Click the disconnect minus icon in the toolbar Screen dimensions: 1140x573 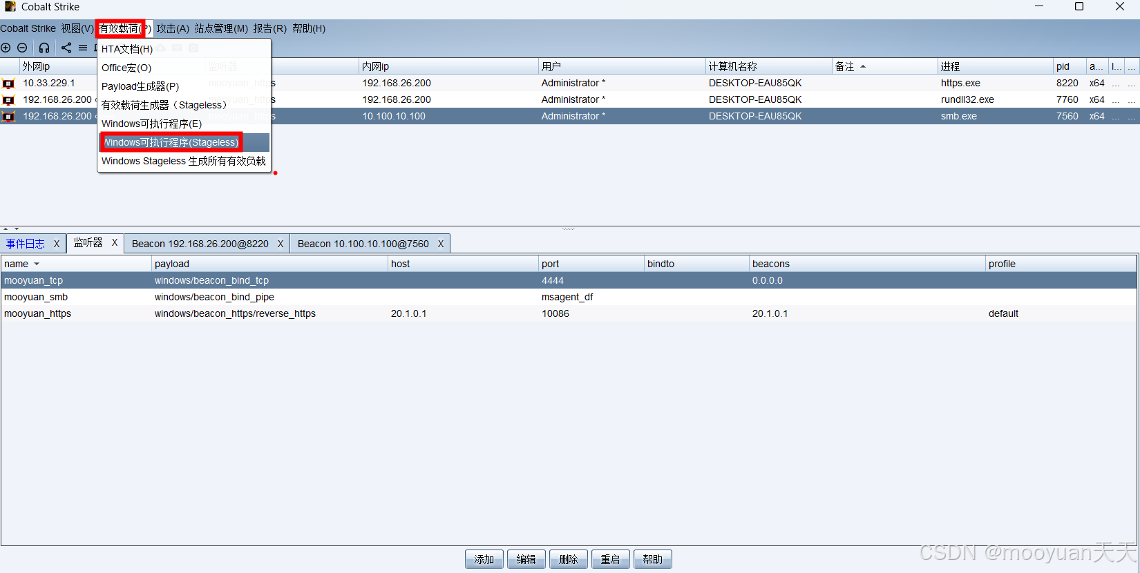click(22, 48)
